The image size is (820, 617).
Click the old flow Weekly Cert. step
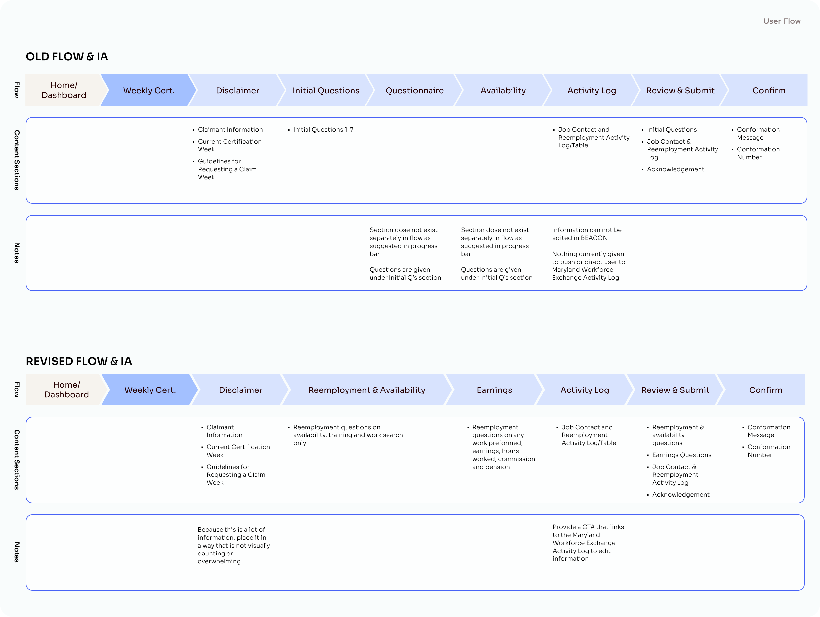coord(149,91)
